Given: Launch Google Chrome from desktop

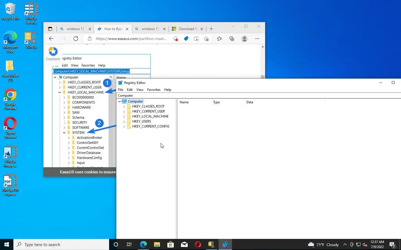Looking at the screenshot, I should 10,99.
